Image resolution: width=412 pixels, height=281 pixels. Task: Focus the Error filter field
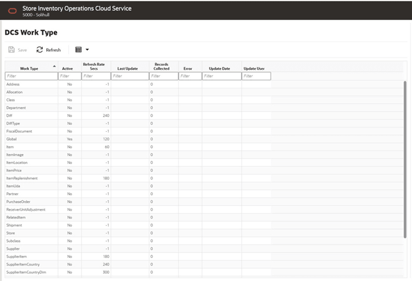click(190, 76)
